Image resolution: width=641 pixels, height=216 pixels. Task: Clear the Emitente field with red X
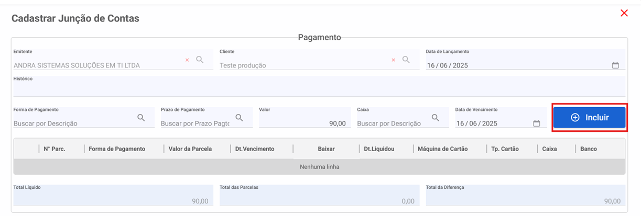pos(187,60)
